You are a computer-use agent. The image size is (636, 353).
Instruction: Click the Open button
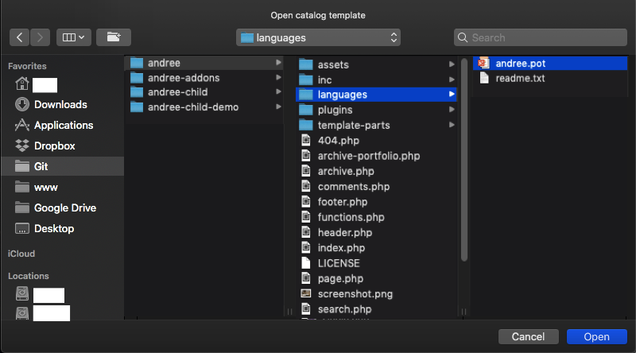(x=597, y=337)
